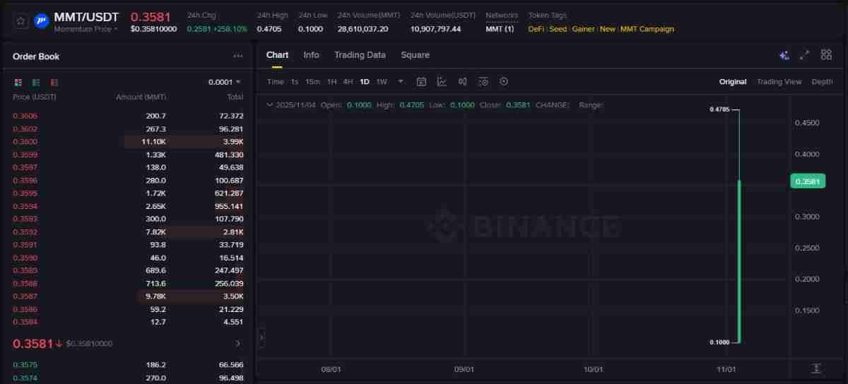Click the 0.3594 ask price row

click(128, 206)
